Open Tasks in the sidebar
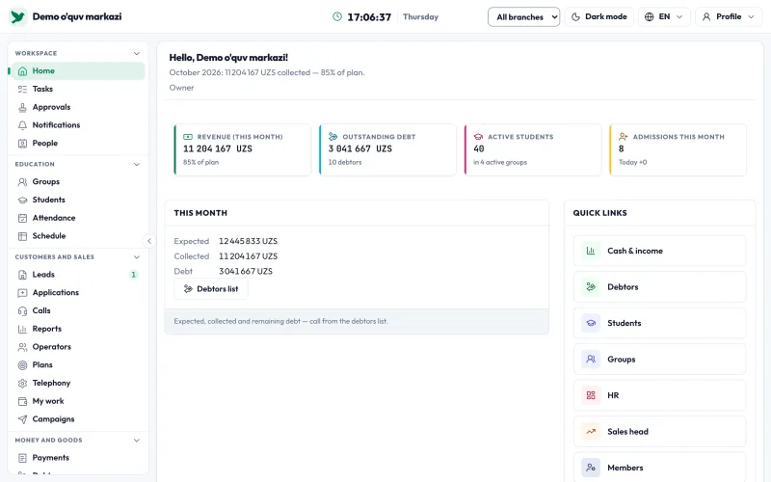The height and width of the screenshot is (482, 771). coord(78,89)
